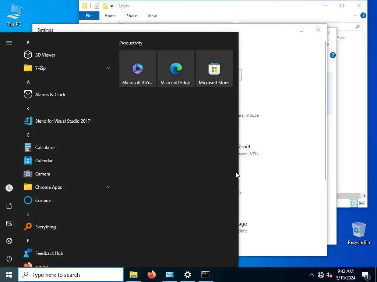Image resolution: width=377 pixels, height=282 pixels.
Task: Expand the Chrome Apps folder chevron
Action: [108, 187]
